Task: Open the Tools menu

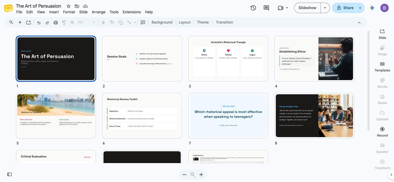Action: (x=114, y=12)
